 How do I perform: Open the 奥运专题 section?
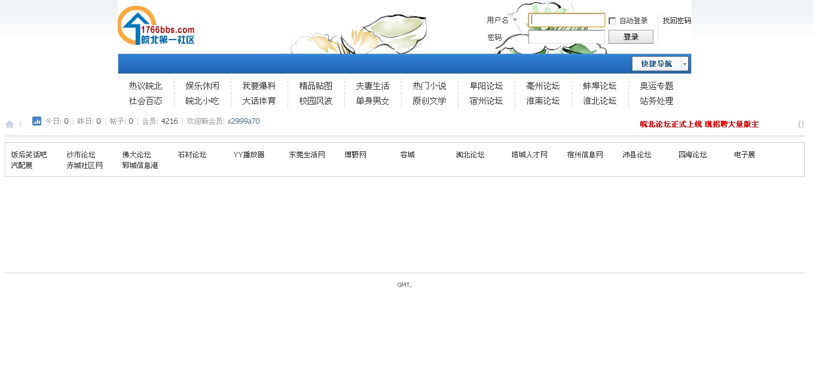click(x=656, y=86)
